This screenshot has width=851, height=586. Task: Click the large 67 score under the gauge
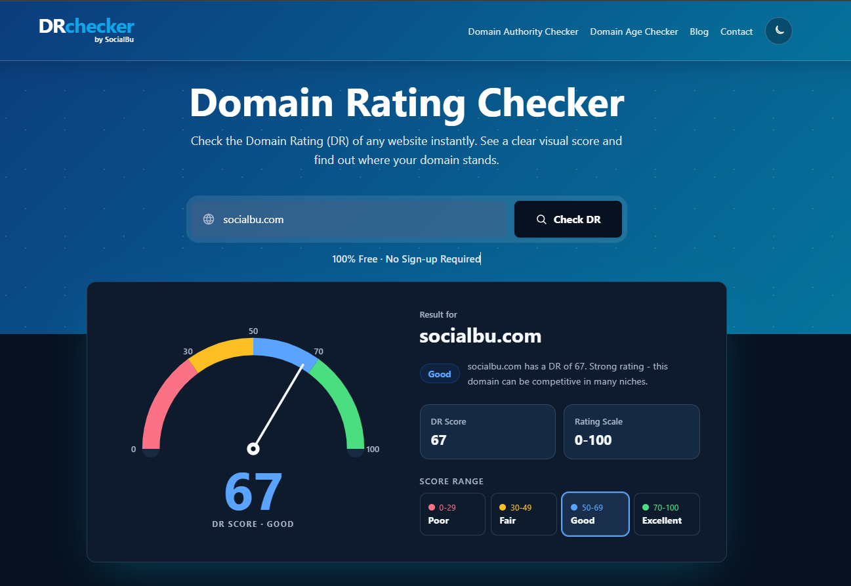(253, 492)
